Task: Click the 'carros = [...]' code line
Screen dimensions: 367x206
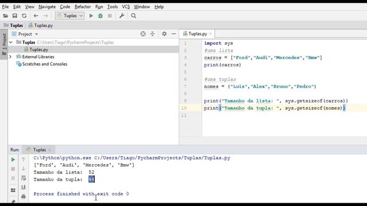Action: pyautogui.click(x=263, y=58)
